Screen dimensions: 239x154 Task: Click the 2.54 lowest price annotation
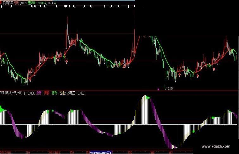pos(170,89)
